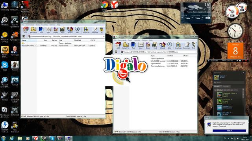The image size is (252, 141).
Task: Open Commands menu in left ZIP WinRAR window
Action: click(30, 25)
